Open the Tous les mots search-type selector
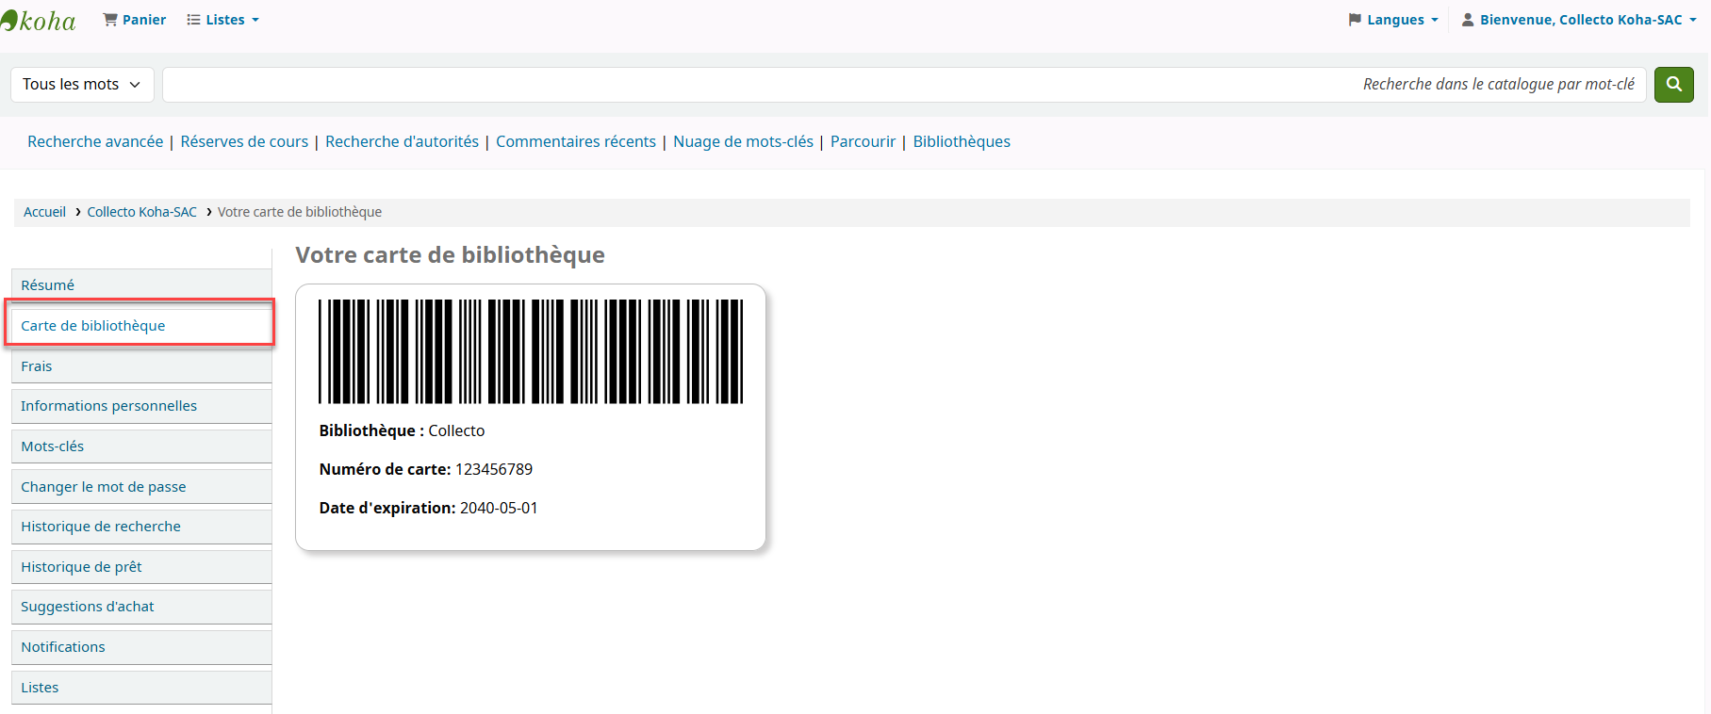Viewport: 1711px width, 714px height. coord(81,85)
